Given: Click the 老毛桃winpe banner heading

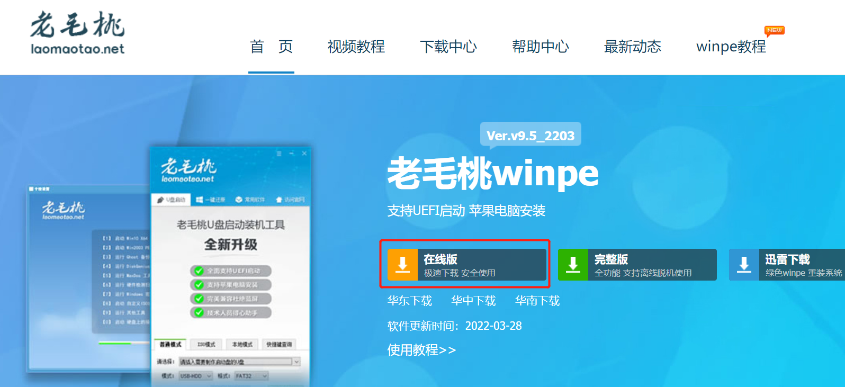Looking at the screenshot, I should point(493,173).
